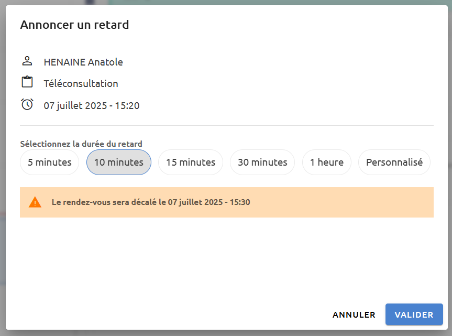The width and height of the screenshot is (452, 336).
Task: Click the clipboard icon beside Téléconsultation
Action: point(27,82)
